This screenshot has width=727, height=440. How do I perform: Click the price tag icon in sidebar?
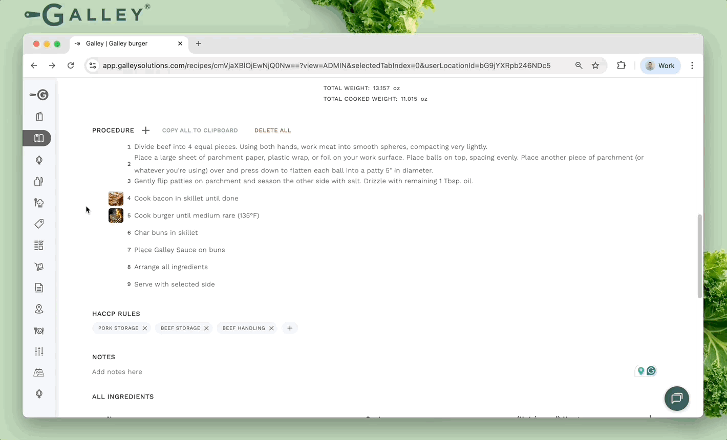coord(39,224)
